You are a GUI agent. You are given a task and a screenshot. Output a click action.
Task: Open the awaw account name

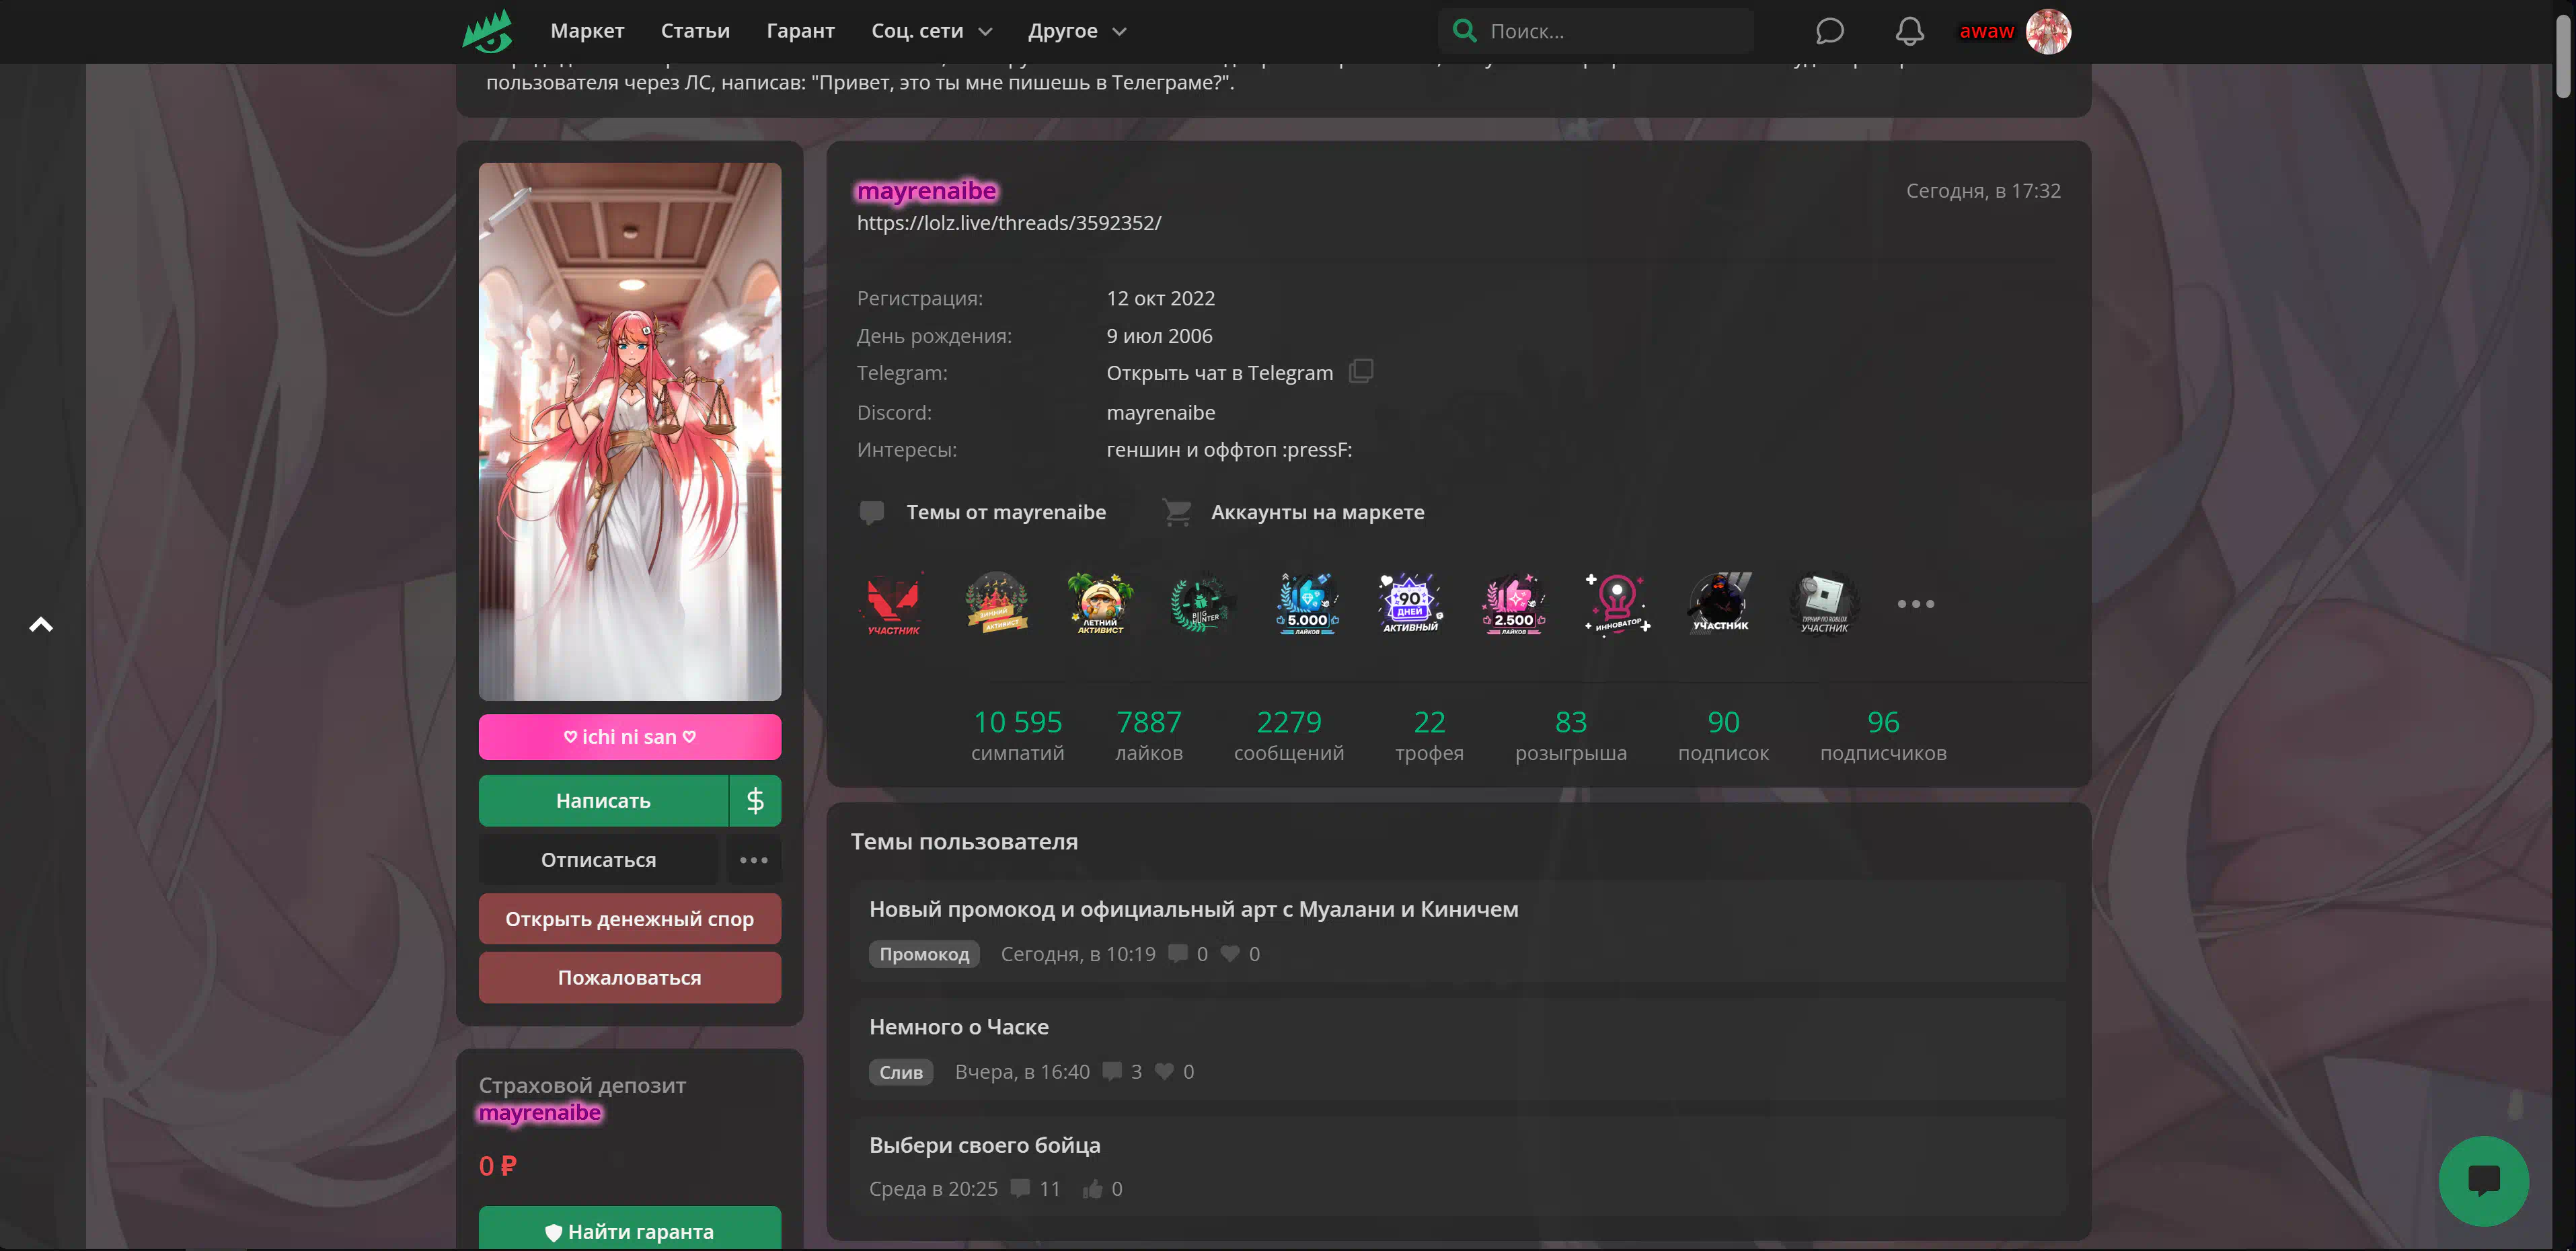(x=1986, y=31)
